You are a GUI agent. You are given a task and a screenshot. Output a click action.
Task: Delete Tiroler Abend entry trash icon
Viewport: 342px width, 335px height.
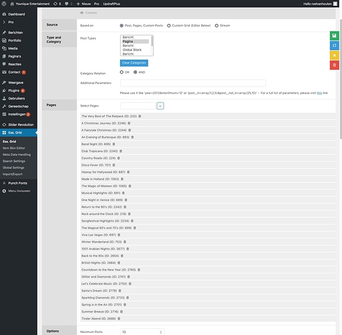[x=119, y=318]
